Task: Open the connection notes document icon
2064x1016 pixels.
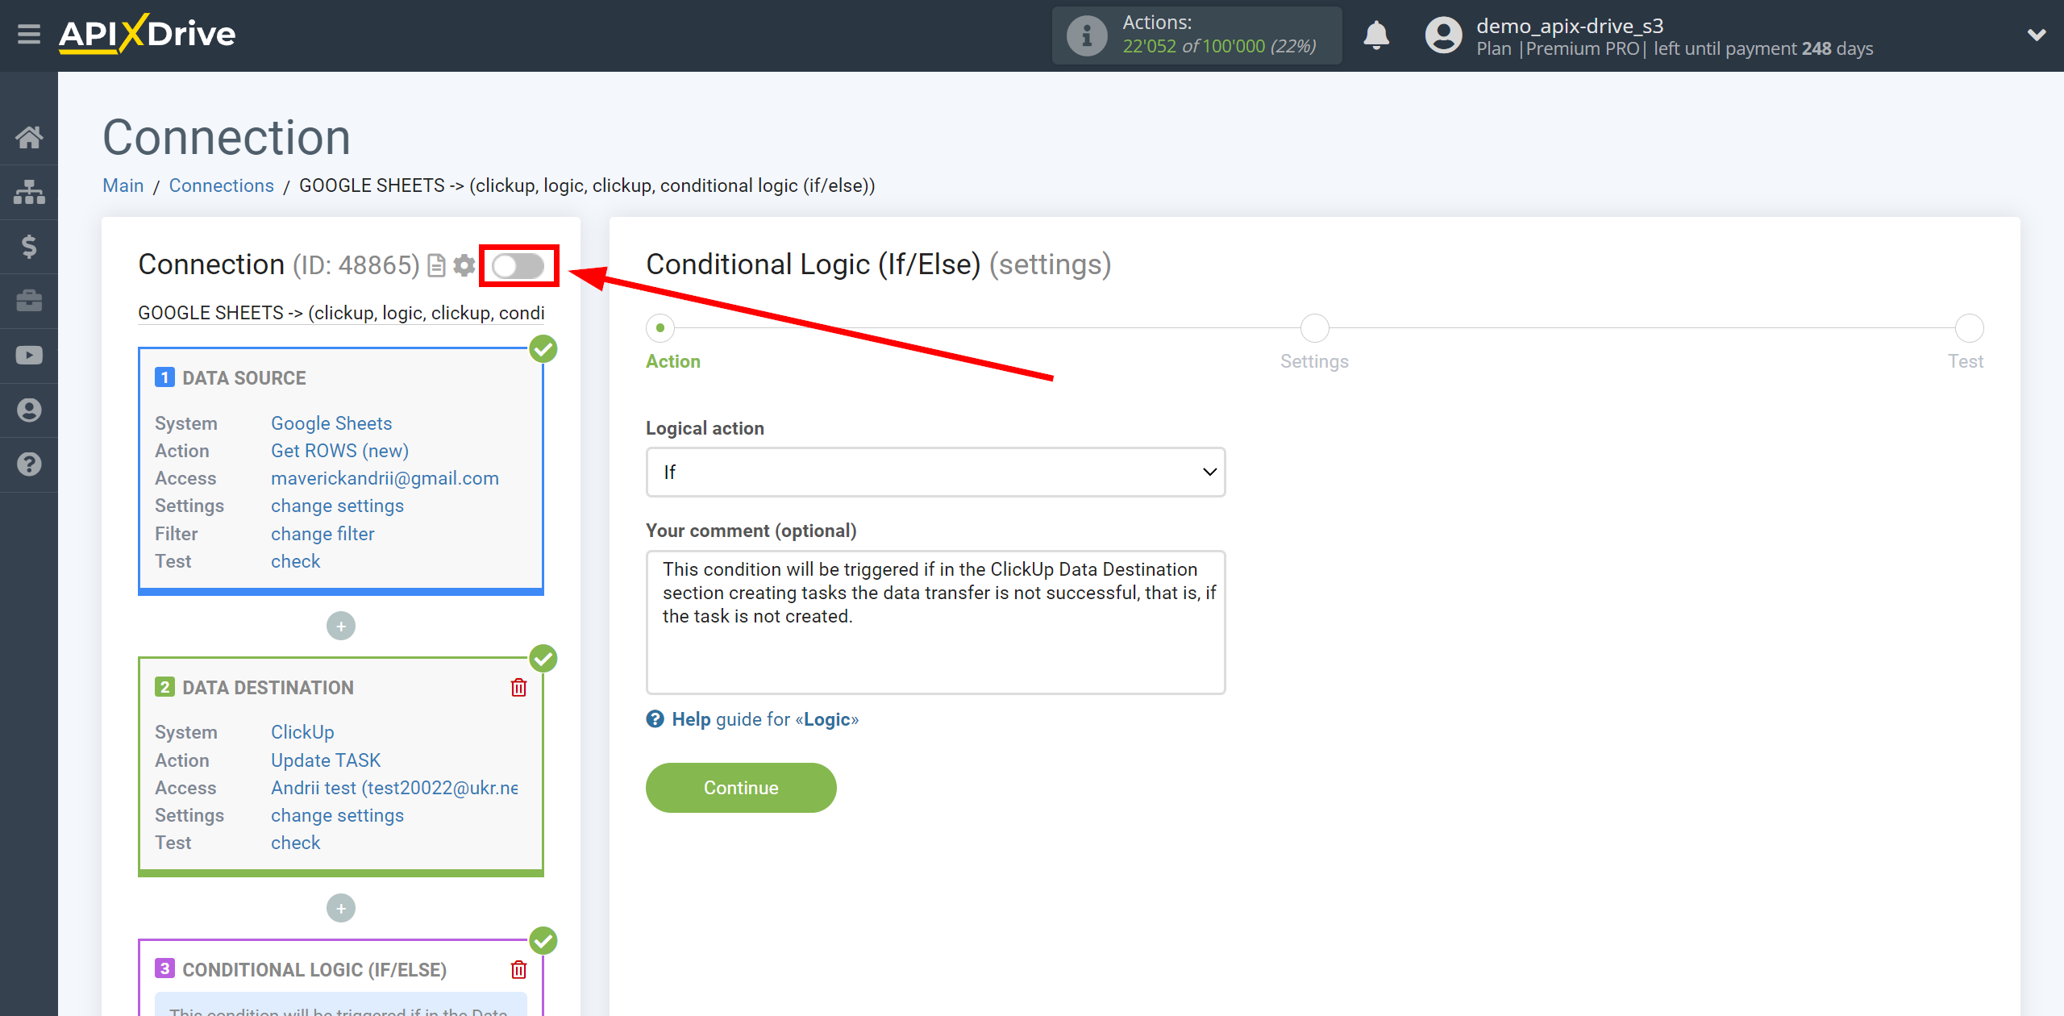Action: point(436,265)
